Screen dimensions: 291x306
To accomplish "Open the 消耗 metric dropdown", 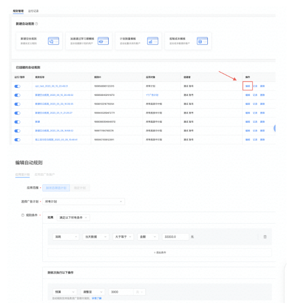I will tap(66, 237).
